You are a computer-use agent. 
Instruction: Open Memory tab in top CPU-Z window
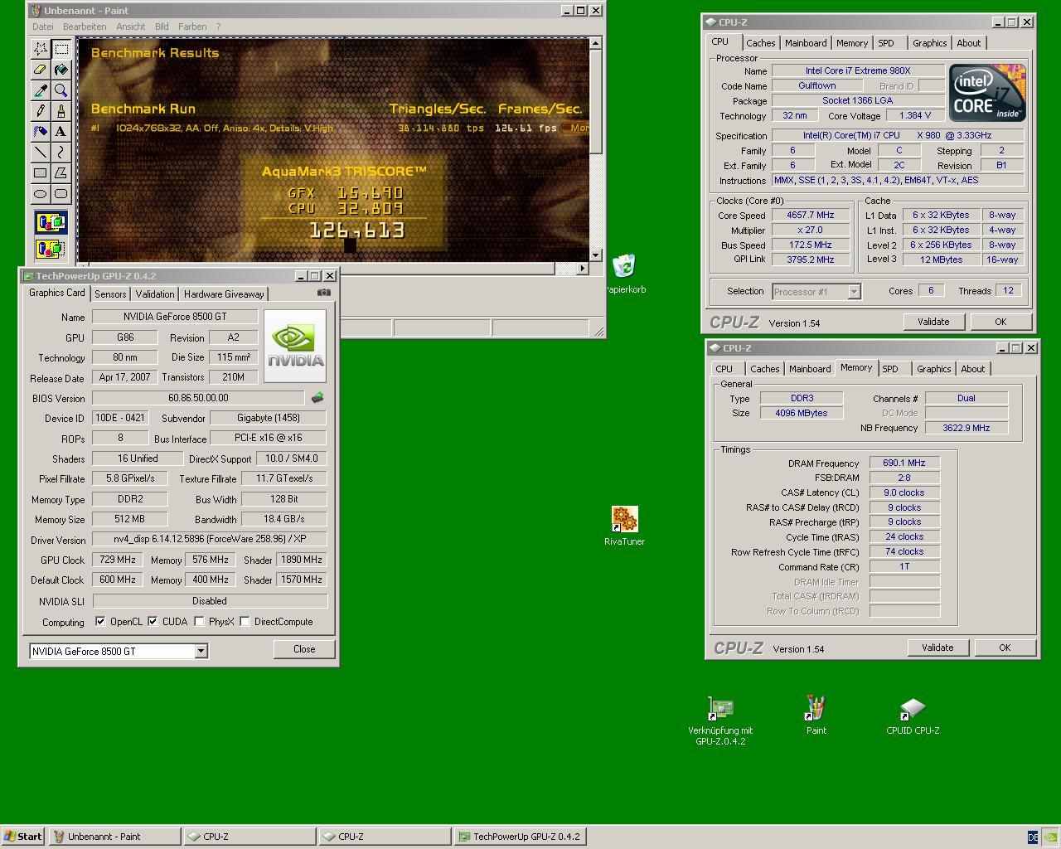pyautogui.click(x=852, y=43)
